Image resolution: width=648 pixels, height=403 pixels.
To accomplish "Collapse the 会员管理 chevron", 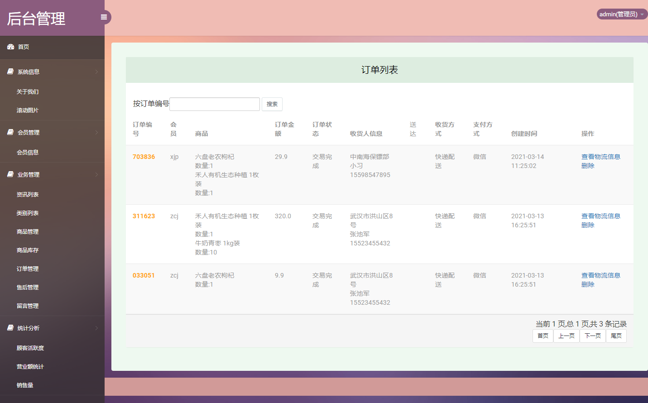I will 96,132.
